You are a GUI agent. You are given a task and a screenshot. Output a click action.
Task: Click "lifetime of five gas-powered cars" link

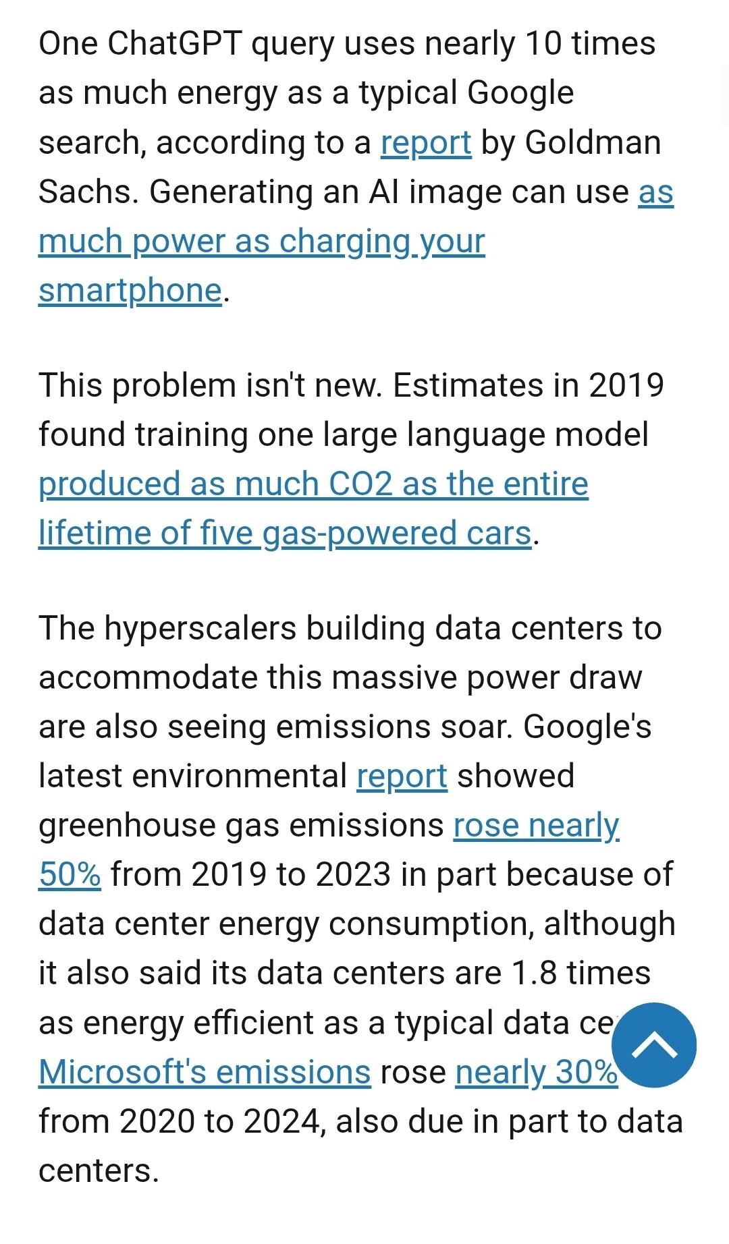click(x=285, y=534)
